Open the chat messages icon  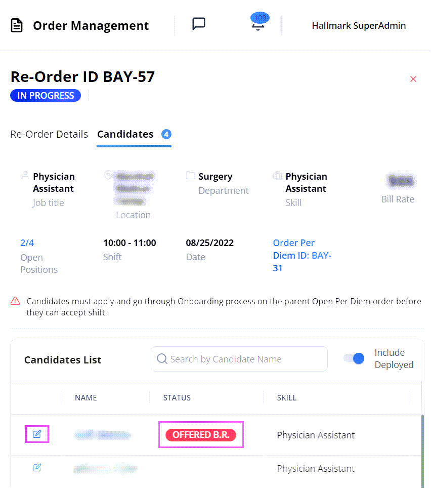point(199,24)
